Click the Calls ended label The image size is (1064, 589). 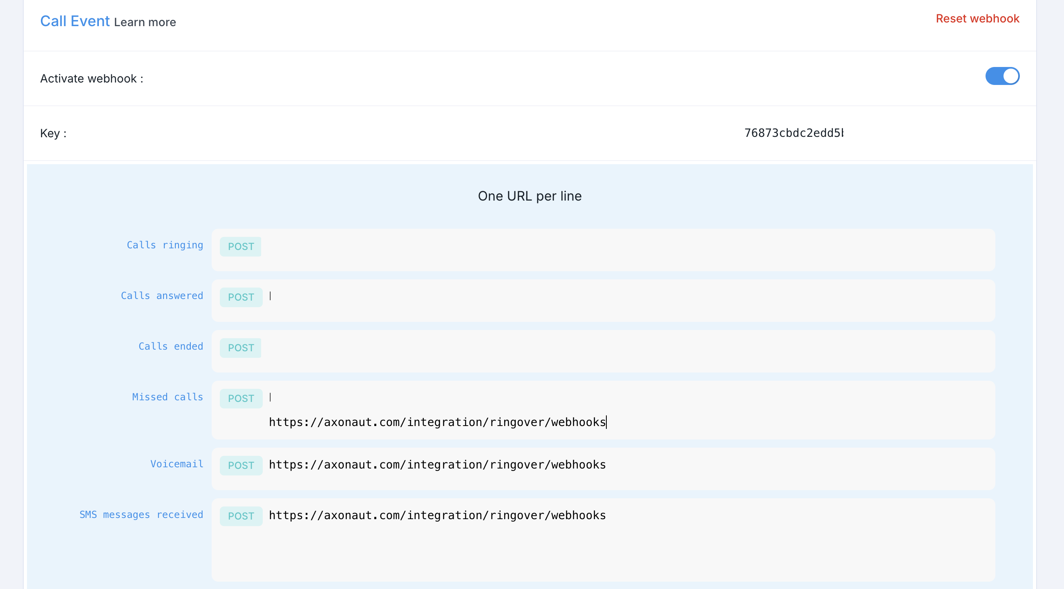click(170, 346)
